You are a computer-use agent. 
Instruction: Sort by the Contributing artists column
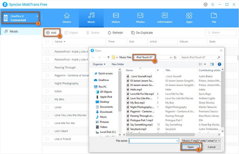(x=209, y=70)
